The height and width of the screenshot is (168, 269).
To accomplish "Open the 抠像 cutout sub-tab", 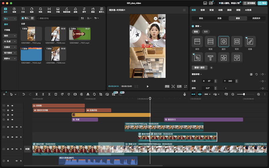I will point(219,18).
